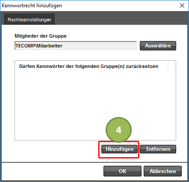Viewport: 189px width, 182px height.
Task: Click blank footer area left of OK
Action: 53,171
